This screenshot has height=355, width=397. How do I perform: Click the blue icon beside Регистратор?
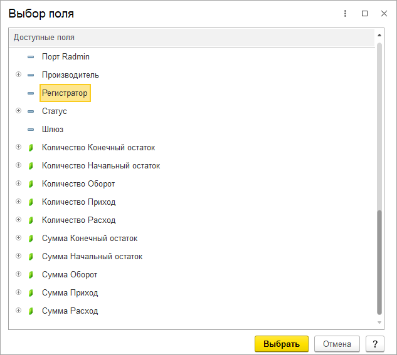(31, 93)
